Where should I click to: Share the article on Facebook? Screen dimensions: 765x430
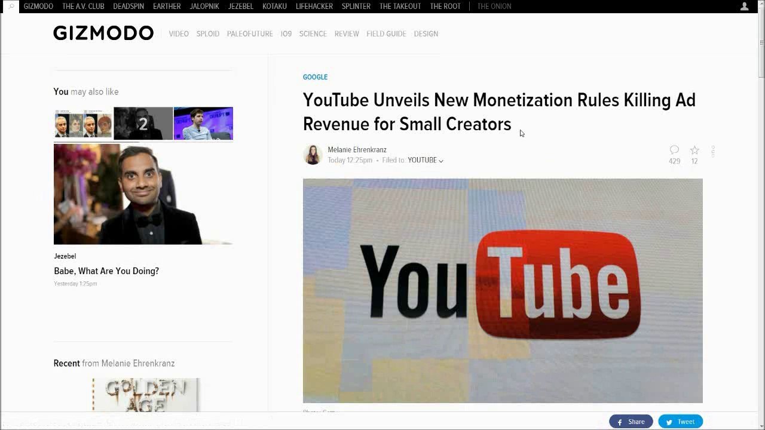pyautogui.click(x=631, y=422)
